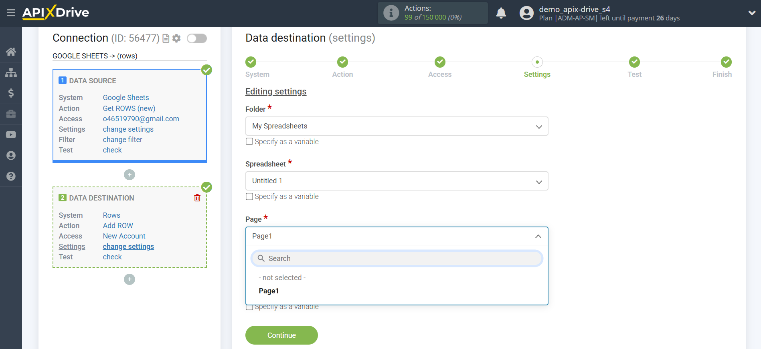Open the Google Sheets system link

click(126, 98)
